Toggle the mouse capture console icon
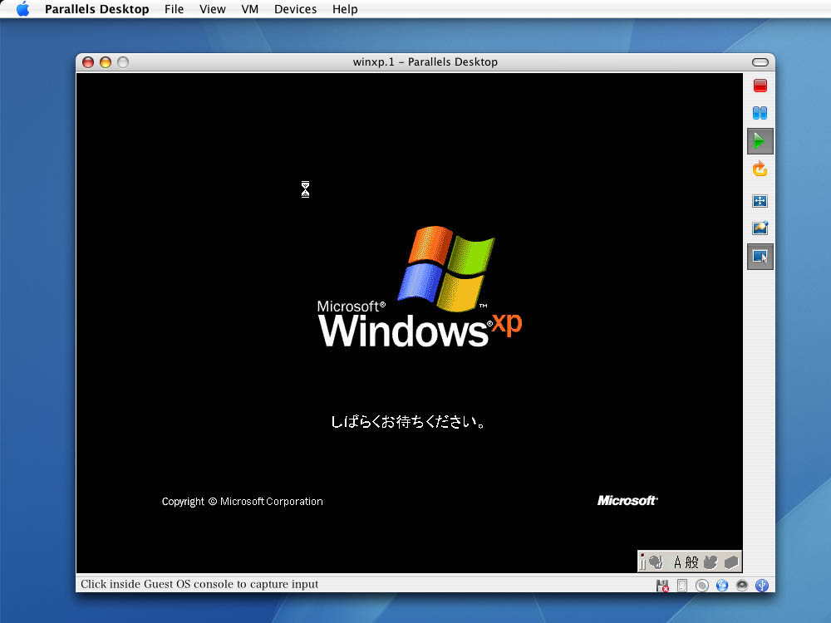 [760, 257]
